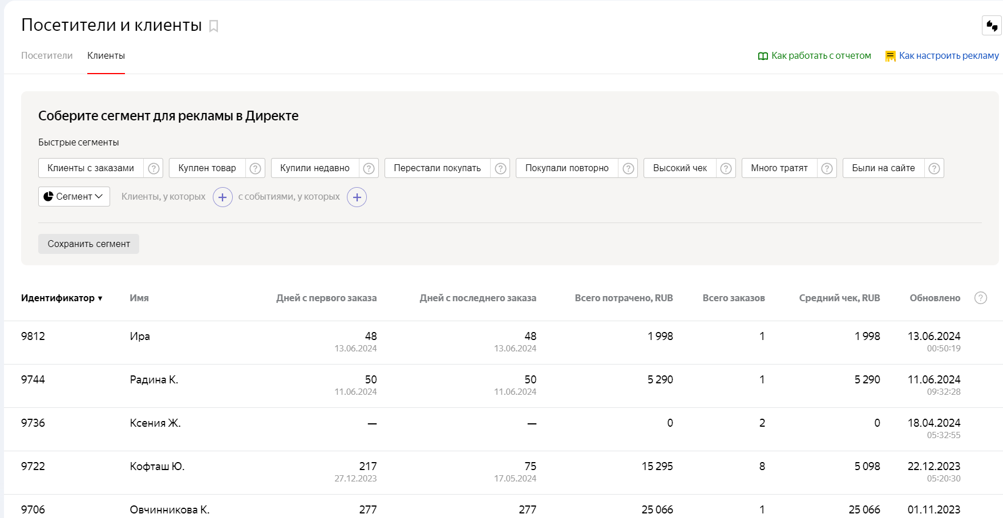Toggle the 'Много тратят' quick segment
This screenshot has height=518, width=1003.
779,168
